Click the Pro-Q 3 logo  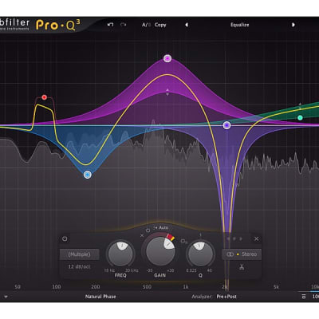58,25
